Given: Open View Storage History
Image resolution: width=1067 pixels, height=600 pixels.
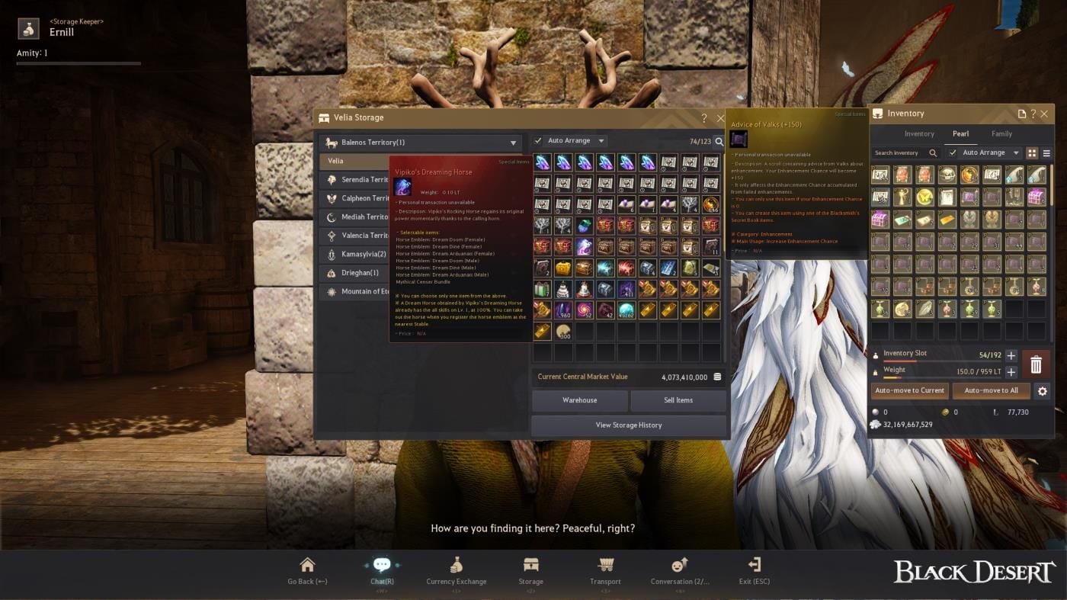Looking at the screenshot, I should tap(629, 425).
